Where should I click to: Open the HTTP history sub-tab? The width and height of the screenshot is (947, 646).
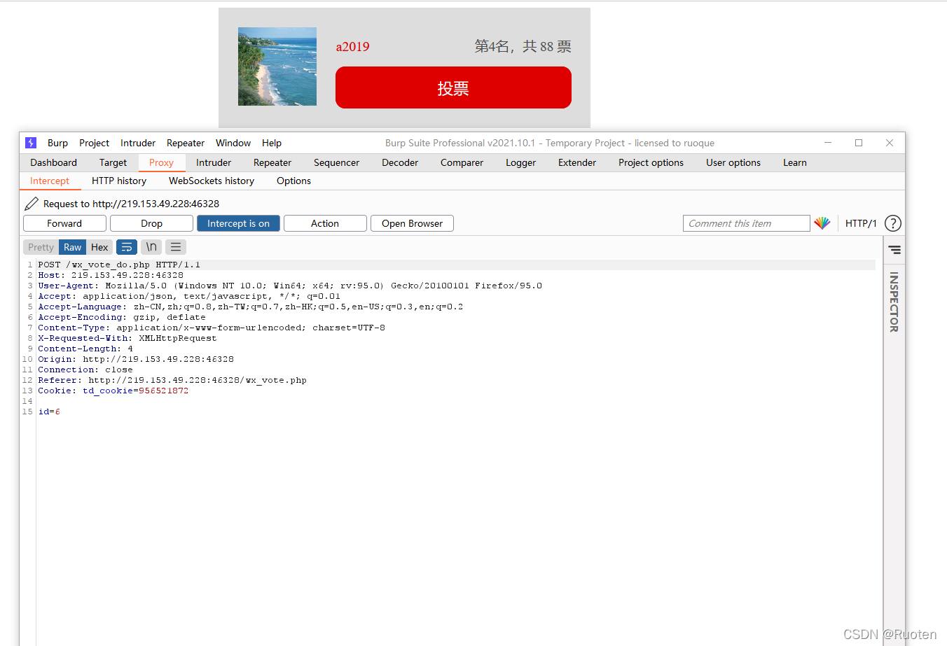[119, 181]
